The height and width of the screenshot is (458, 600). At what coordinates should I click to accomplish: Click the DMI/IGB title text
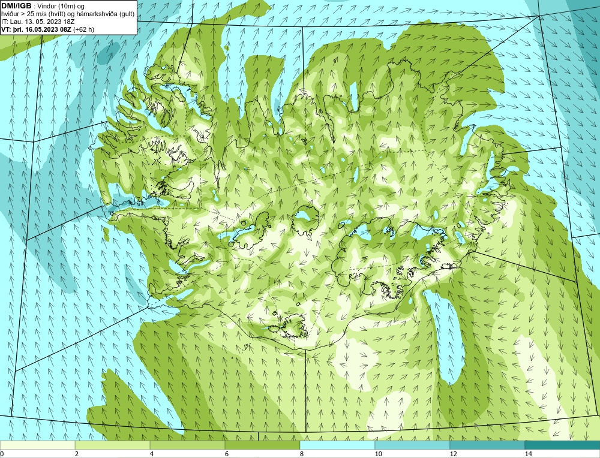pos(16,6)
